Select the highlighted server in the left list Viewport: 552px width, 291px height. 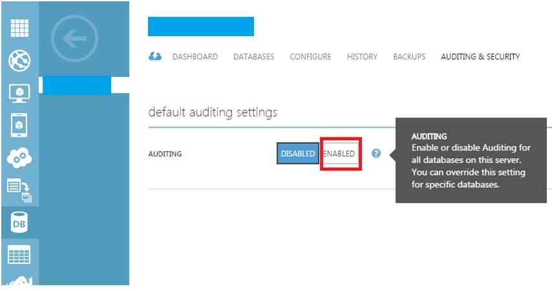coord(77,85)
